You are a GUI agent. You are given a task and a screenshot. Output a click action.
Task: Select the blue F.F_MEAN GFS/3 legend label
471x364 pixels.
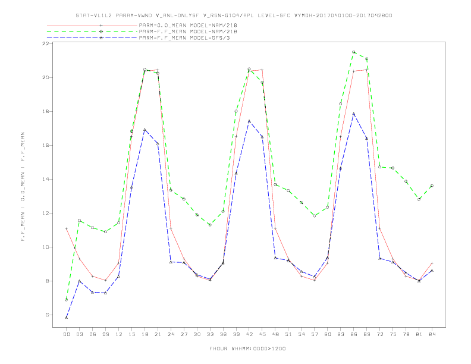click(184, 38)
